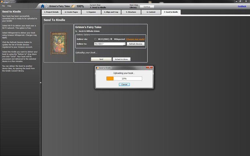Open the 4. Align and Crop tab
Image resolution: width=250 pixels, height=156 pixels.
(x=111, y=12)
